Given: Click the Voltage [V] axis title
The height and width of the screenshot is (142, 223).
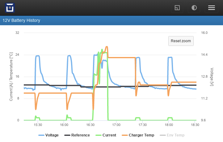Looking at the screenshot, I should tap(212, 77).
